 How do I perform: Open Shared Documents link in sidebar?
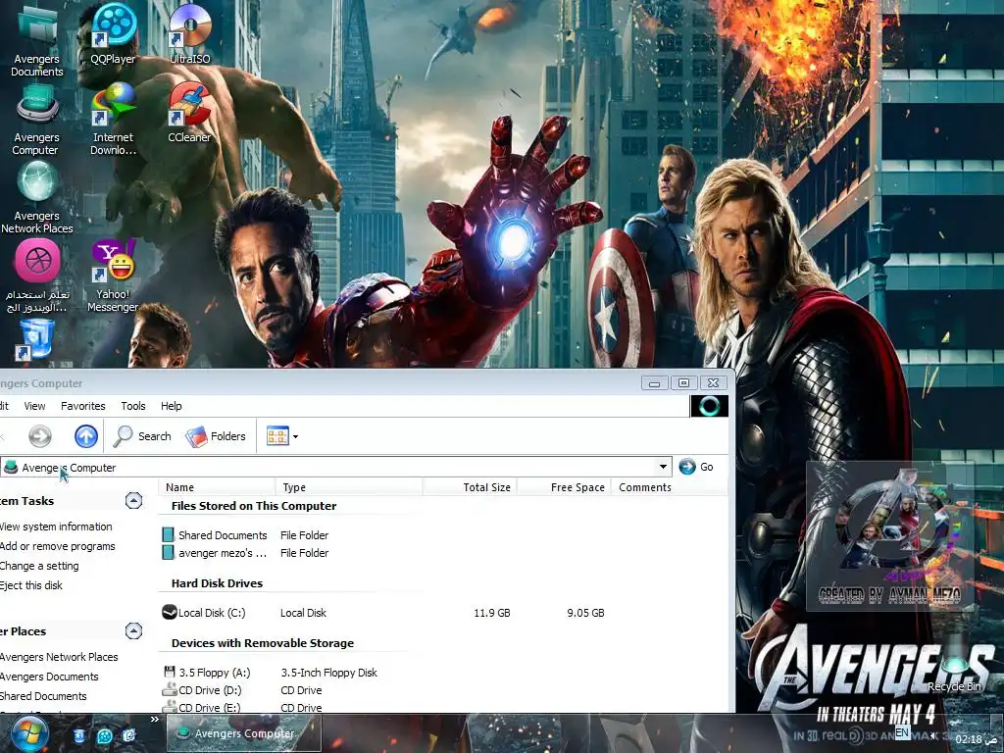click(43, 696)
